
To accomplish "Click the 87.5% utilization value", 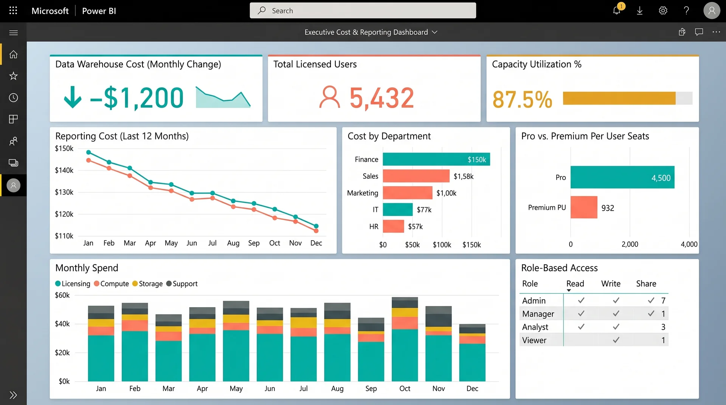I will click(x=522, y=100).
